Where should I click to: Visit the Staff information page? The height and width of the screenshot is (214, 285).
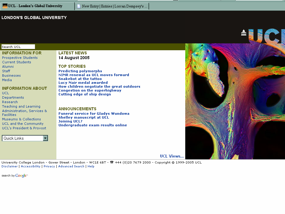(x=6, y=71)
